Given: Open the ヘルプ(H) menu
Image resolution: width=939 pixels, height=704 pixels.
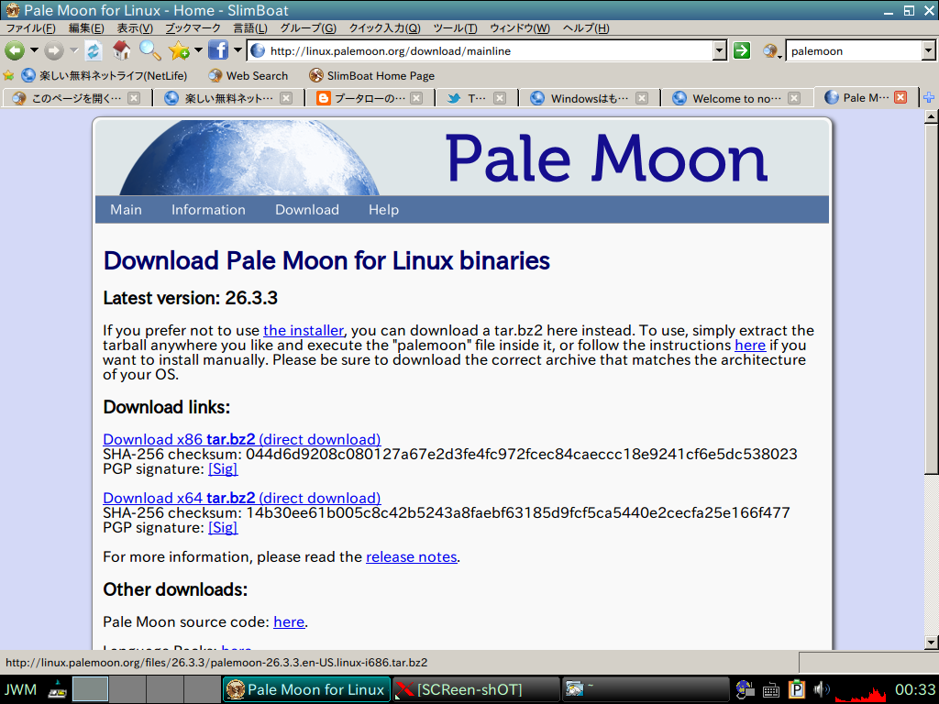Looking at the screenshot, I should (586, 28).
